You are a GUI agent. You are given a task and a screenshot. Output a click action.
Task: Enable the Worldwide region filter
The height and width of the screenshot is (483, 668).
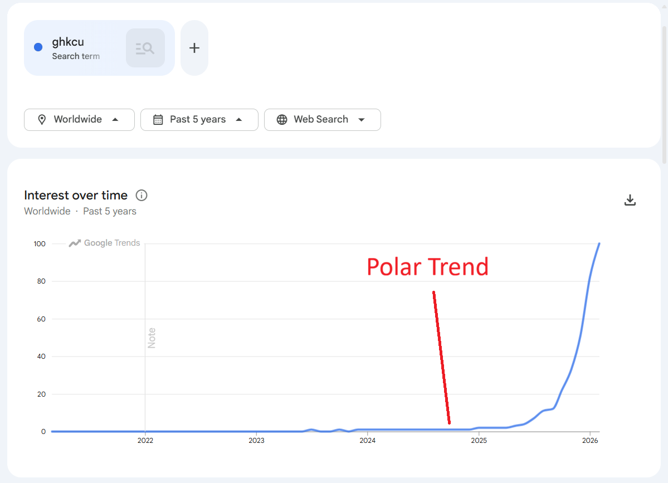coord(79,119)
